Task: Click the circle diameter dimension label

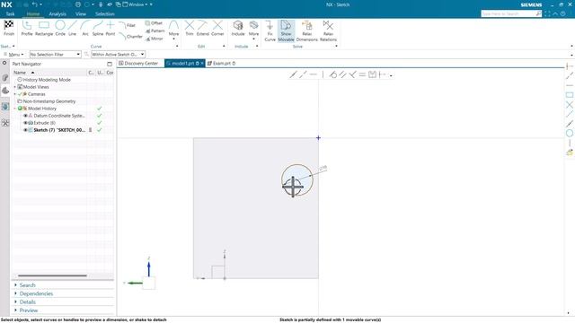Action: pos(323,168)
